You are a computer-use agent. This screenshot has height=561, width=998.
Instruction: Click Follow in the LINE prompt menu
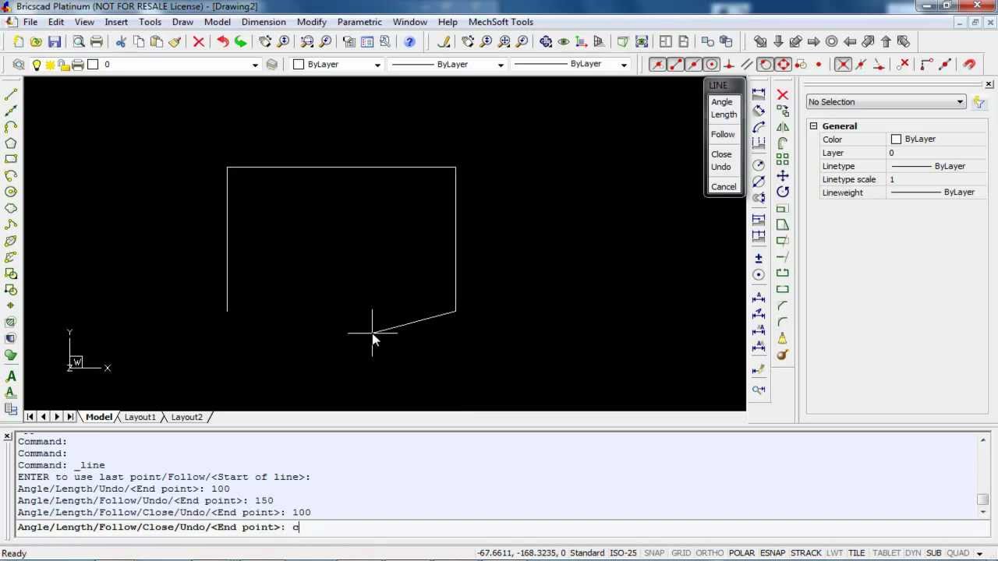tap(723, 134)
